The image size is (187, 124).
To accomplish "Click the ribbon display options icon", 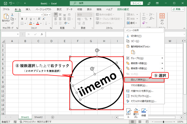I will (157, 3).
